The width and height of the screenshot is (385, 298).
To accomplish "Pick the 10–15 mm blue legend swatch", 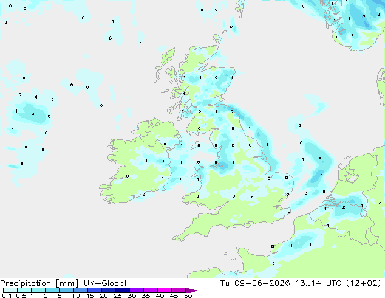I will coord(80,290).
